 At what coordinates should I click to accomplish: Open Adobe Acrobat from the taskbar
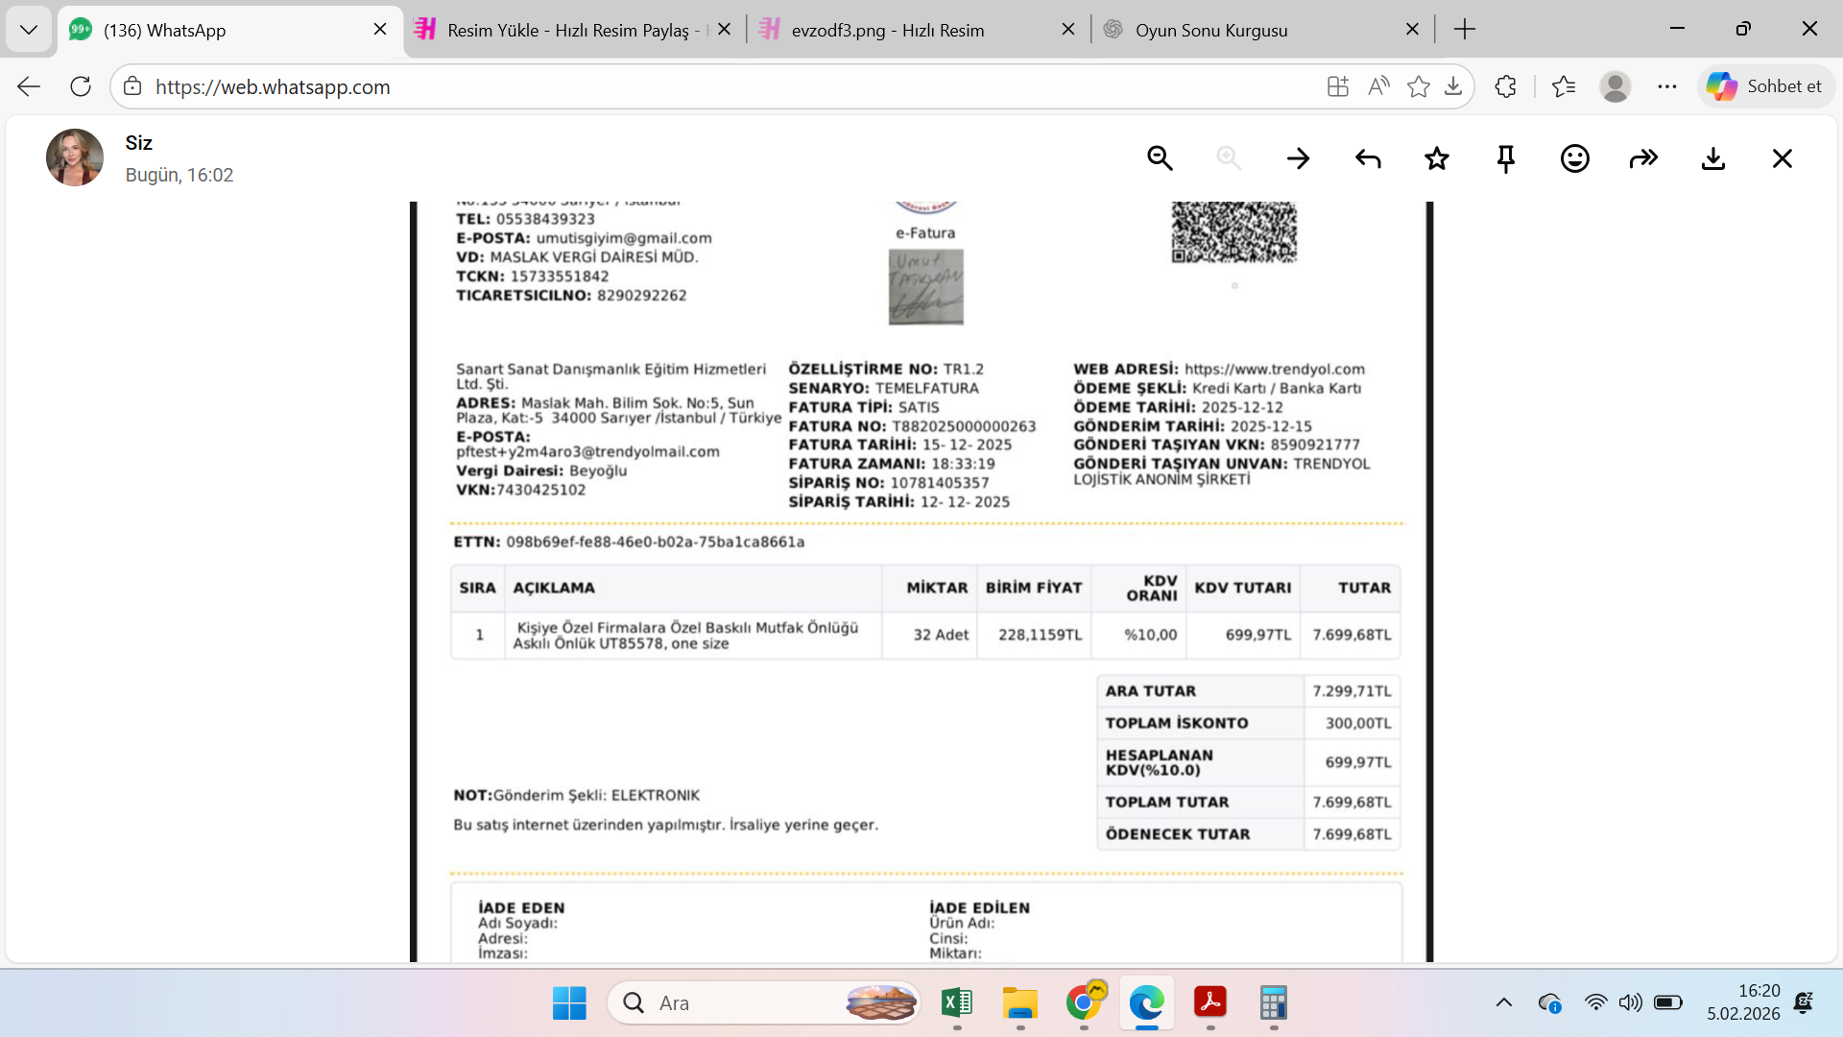(x=1210, y=1003)
